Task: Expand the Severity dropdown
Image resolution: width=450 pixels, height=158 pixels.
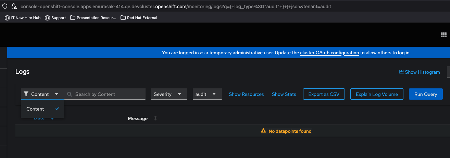Action: [169, 94]
